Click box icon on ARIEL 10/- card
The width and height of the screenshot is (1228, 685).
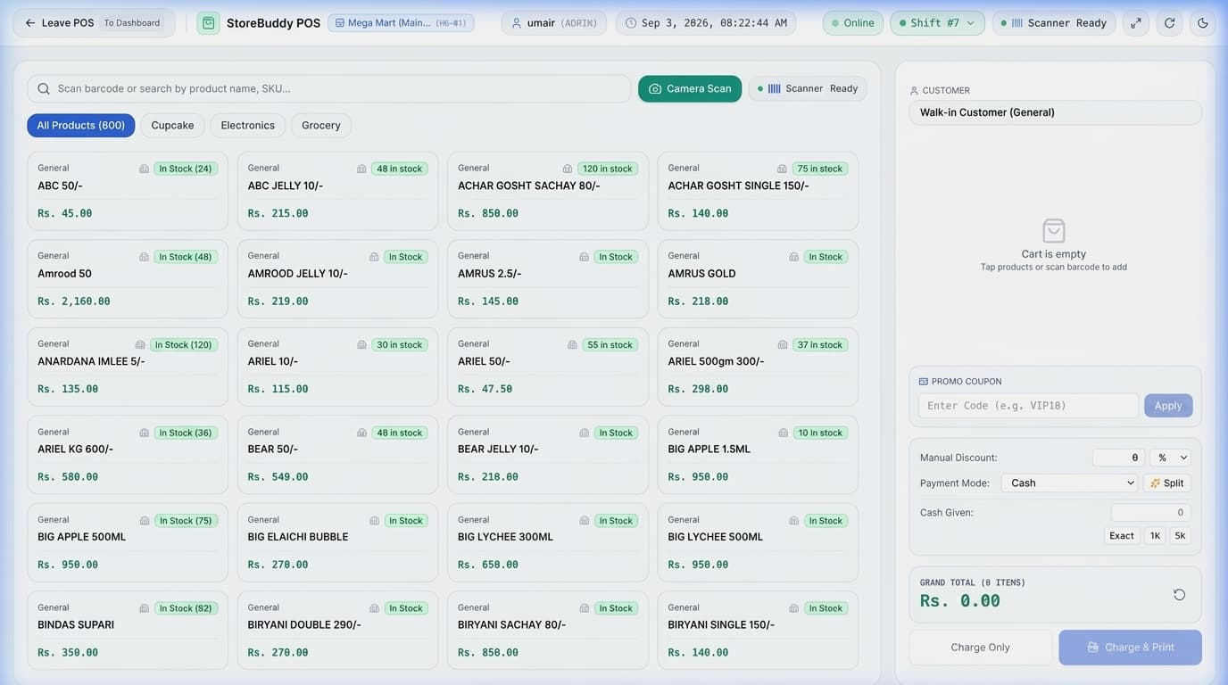point(361,345)
